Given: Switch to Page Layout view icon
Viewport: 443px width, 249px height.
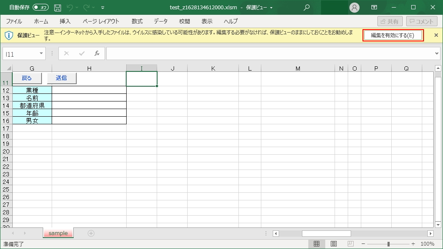Looking at the screenshot, I should coord(334,244).
